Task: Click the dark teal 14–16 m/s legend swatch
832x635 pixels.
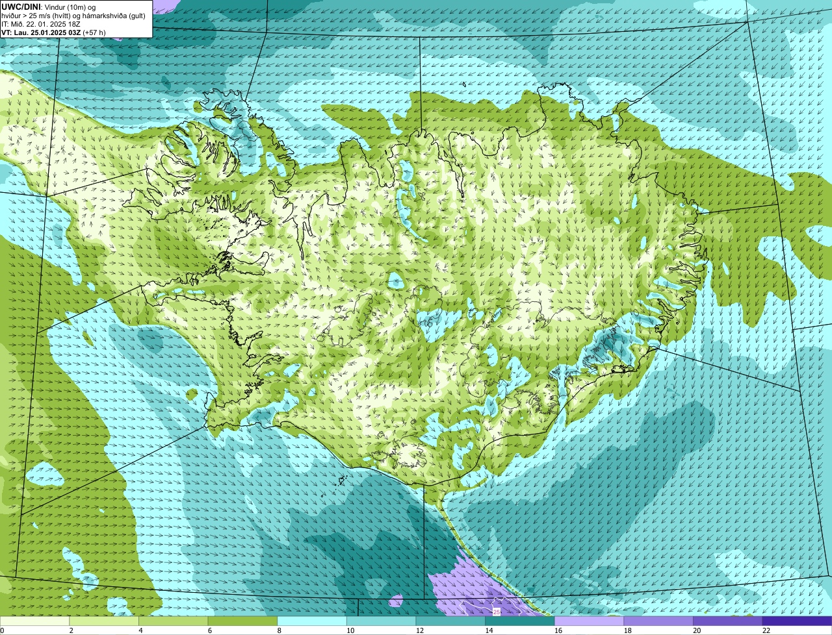Action: point(520,621)
